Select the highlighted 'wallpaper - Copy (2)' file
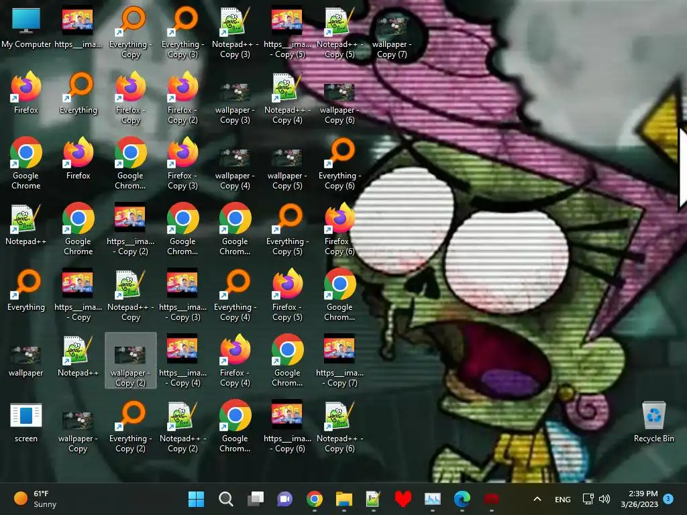 pos(131,360)
